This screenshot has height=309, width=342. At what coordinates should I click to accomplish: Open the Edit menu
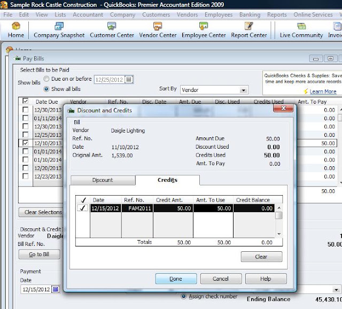[24, 14]
